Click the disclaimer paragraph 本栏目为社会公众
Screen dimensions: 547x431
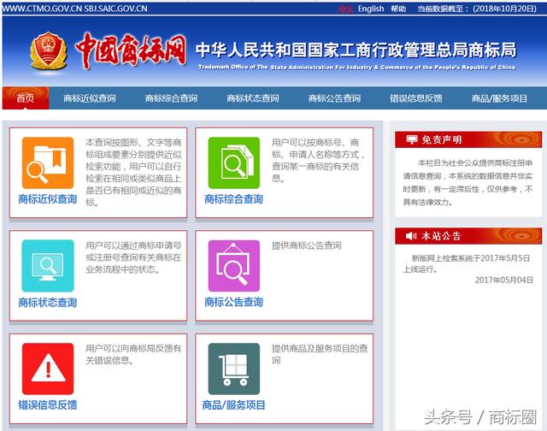point(468,182)
